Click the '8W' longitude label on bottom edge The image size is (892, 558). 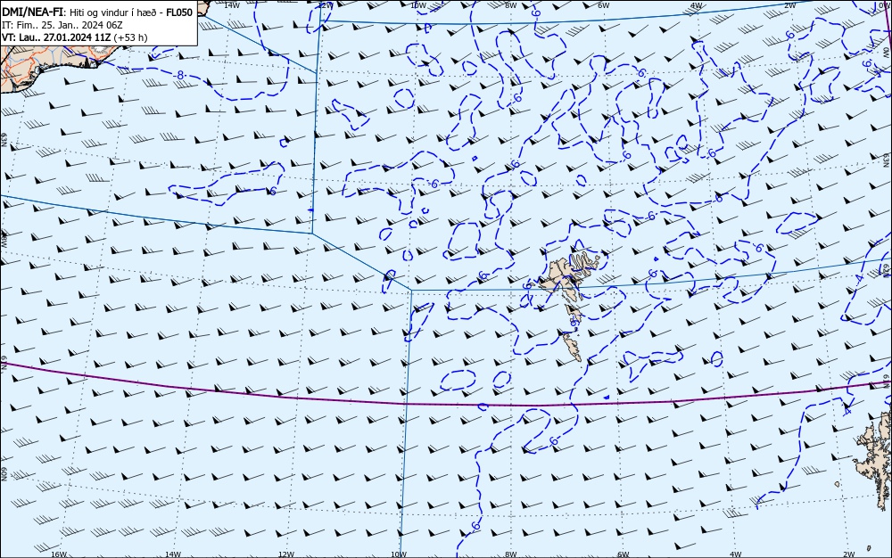(x=511, y=554)
